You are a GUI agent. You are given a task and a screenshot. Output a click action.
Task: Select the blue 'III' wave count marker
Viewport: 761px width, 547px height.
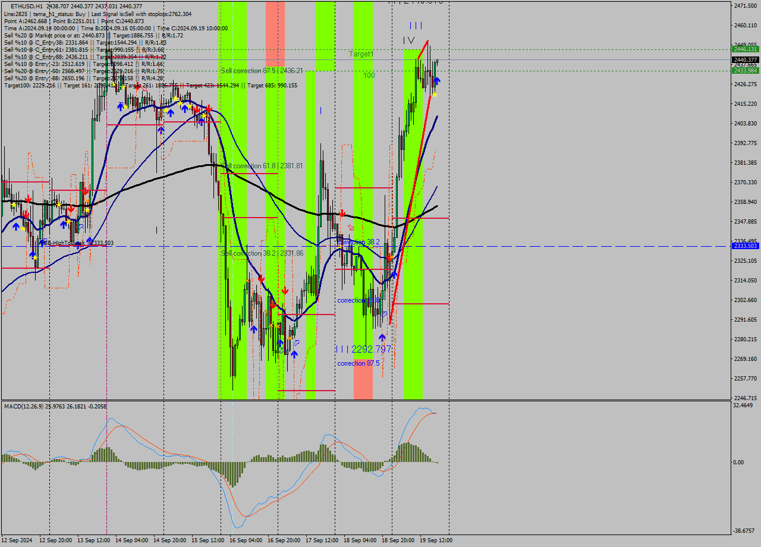point(416,26)
